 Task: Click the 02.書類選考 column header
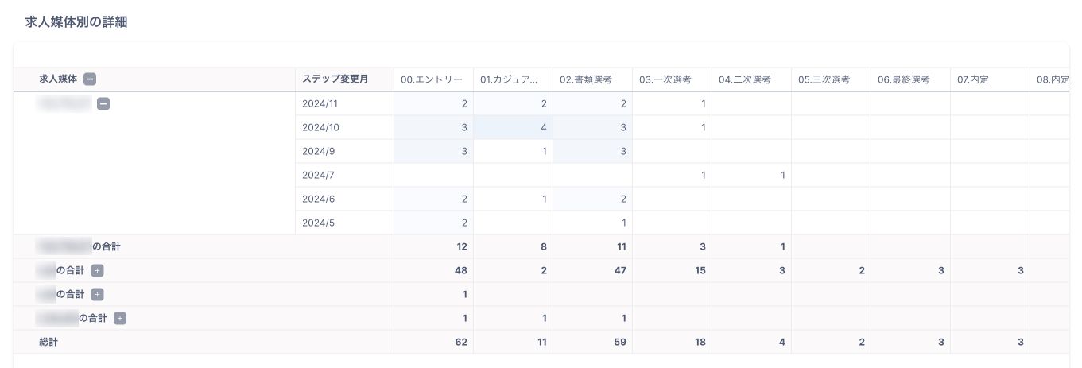(586, 79)
